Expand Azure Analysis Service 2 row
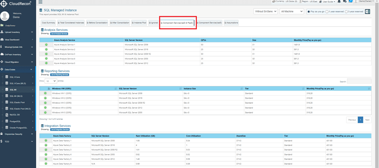 (46, 50)
